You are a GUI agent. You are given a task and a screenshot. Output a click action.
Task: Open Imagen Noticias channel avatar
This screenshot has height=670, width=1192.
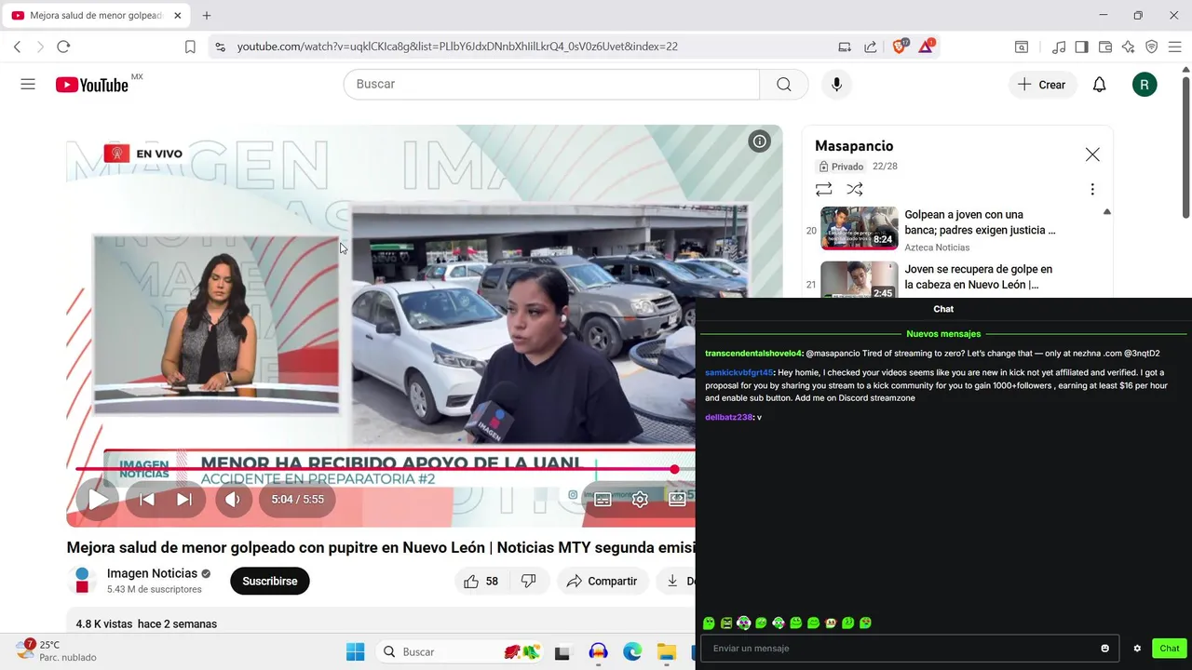[x=82, y=581]
